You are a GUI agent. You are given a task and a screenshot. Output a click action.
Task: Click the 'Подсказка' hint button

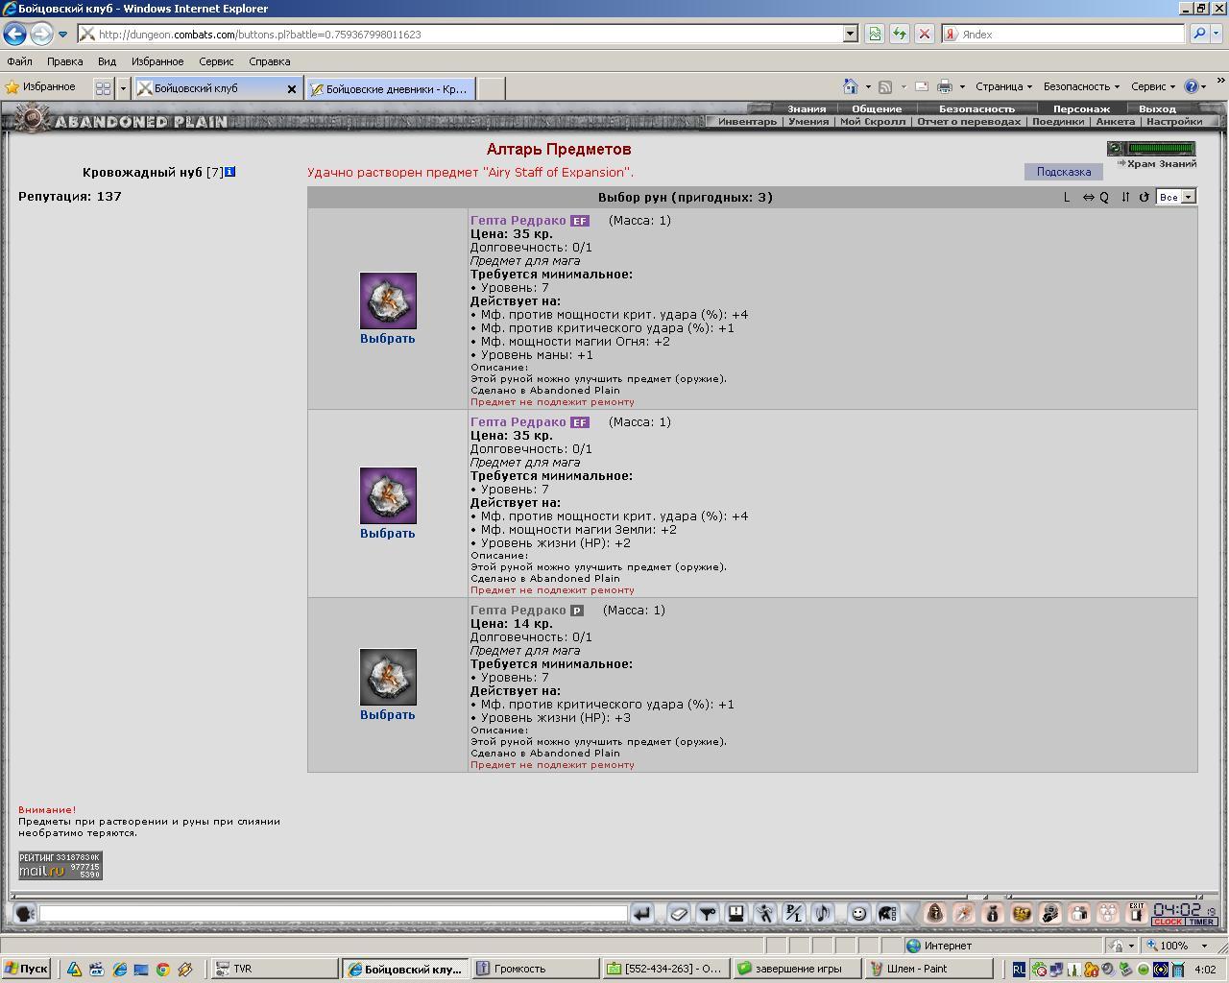(1063, 172)
